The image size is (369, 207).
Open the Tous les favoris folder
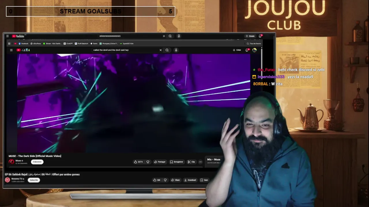point(254,44)
